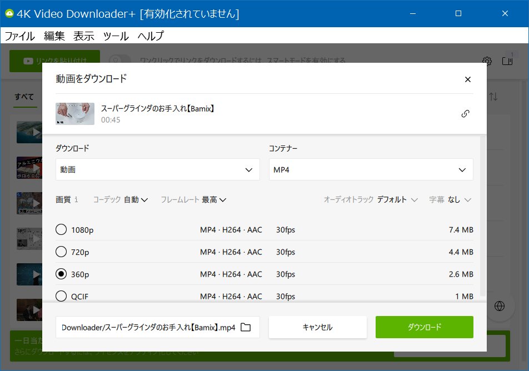This screenshot has width=529, height=371.
Task: Choose the 720p resolution radio button
Action: 61,252
